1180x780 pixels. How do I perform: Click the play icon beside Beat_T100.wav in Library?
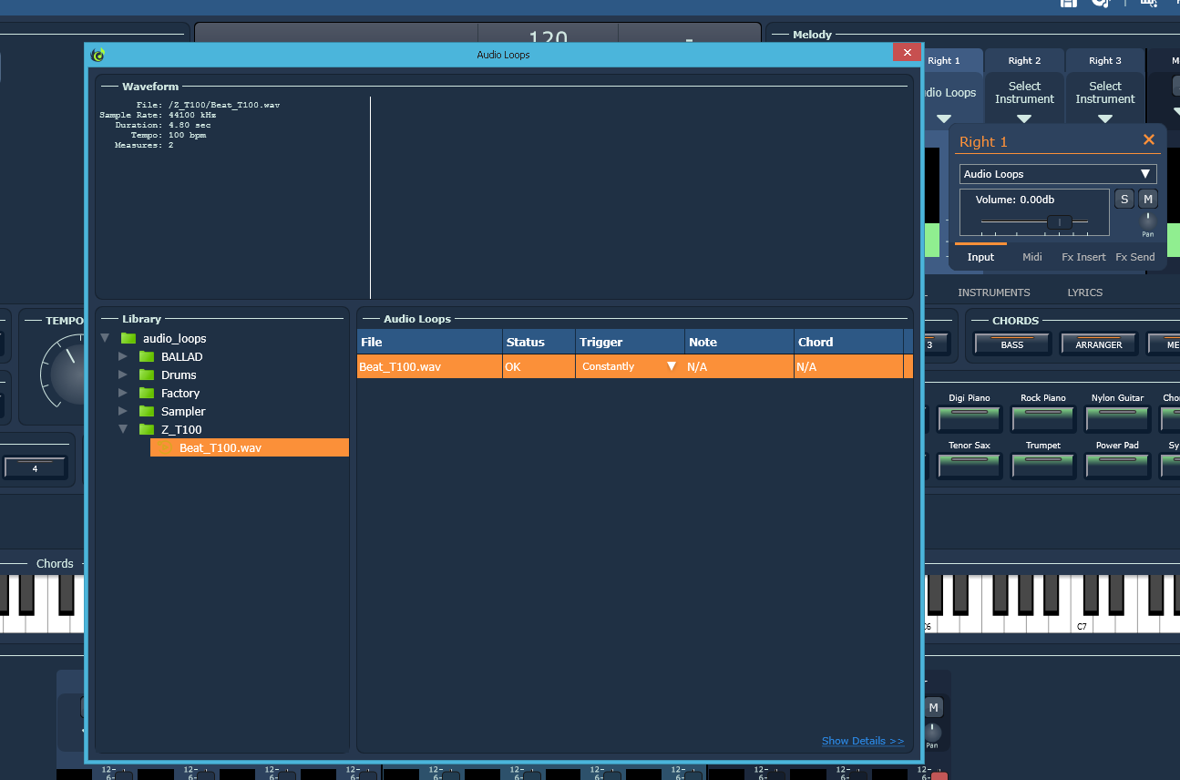coord(165,447)
